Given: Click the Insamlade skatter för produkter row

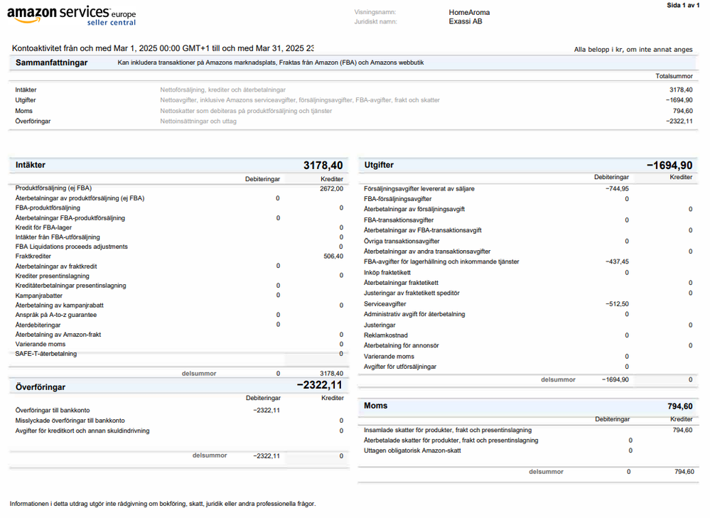Looking at the screenshot, I should (x=447, y=430).
